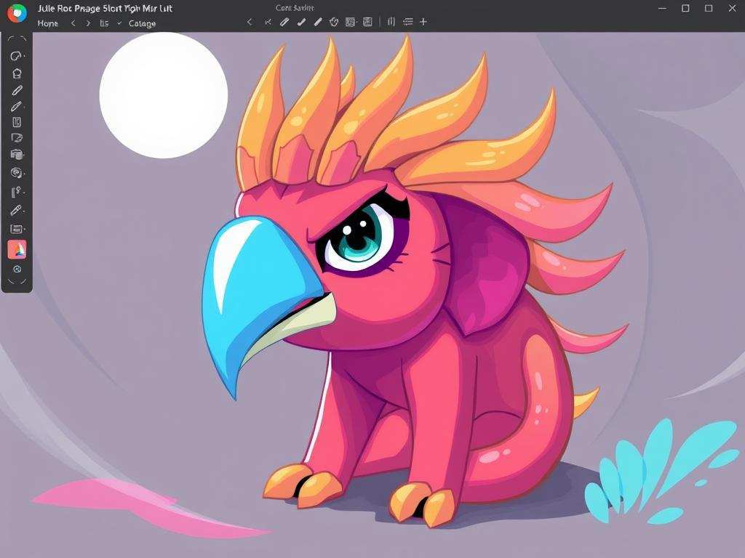Select the Brush tool in the left sidebar
Image resolution: width=745 pixels, height=558 pixels.
point(17,106)
